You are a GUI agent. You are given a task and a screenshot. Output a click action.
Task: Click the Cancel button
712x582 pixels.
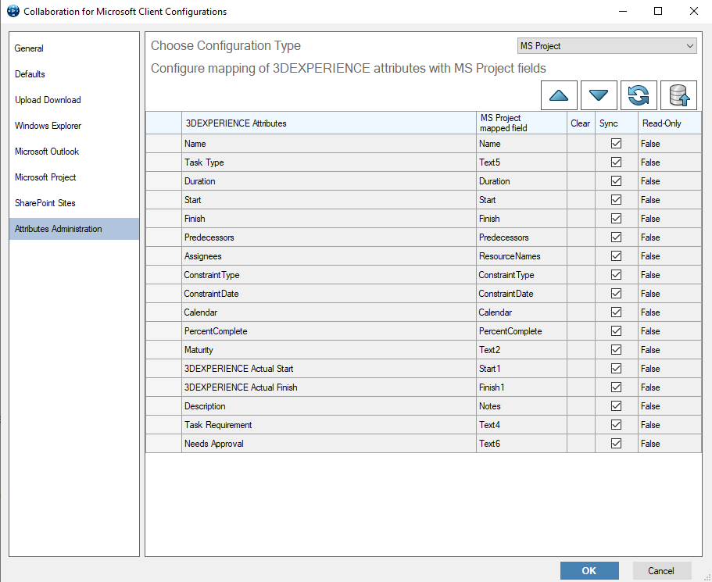(x=662, y=570)
